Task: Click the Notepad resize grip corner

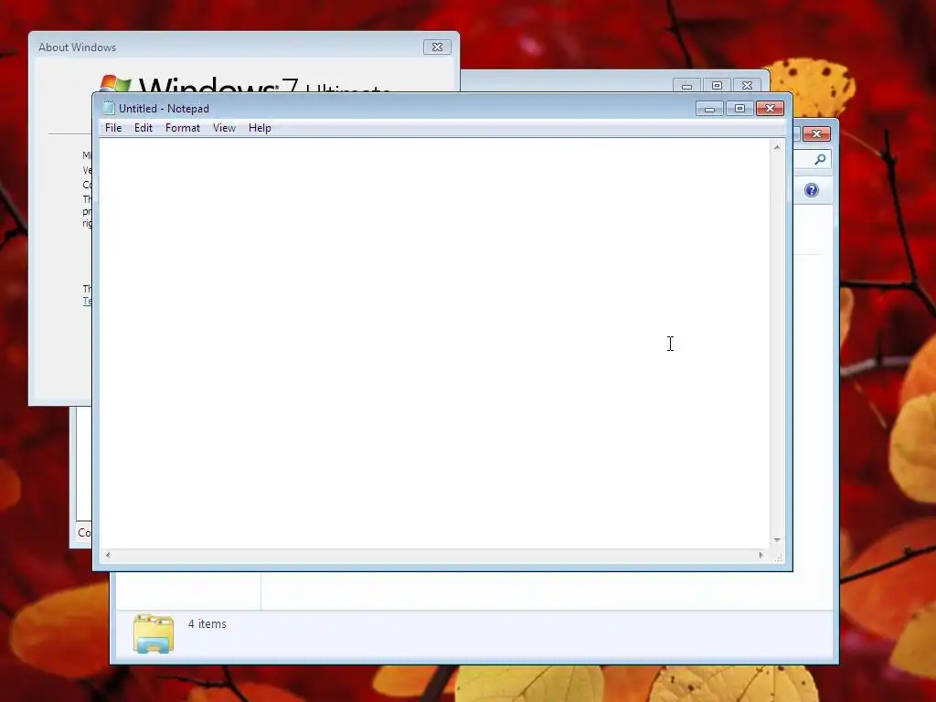Action: click(x=778, y=557)
